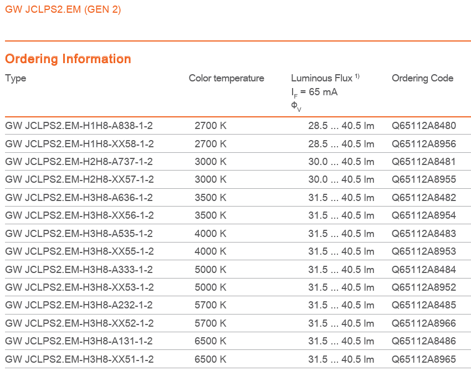Select type GW JCLPS2.EM-H1H8-A838-1-2

(x=79, y=126)
